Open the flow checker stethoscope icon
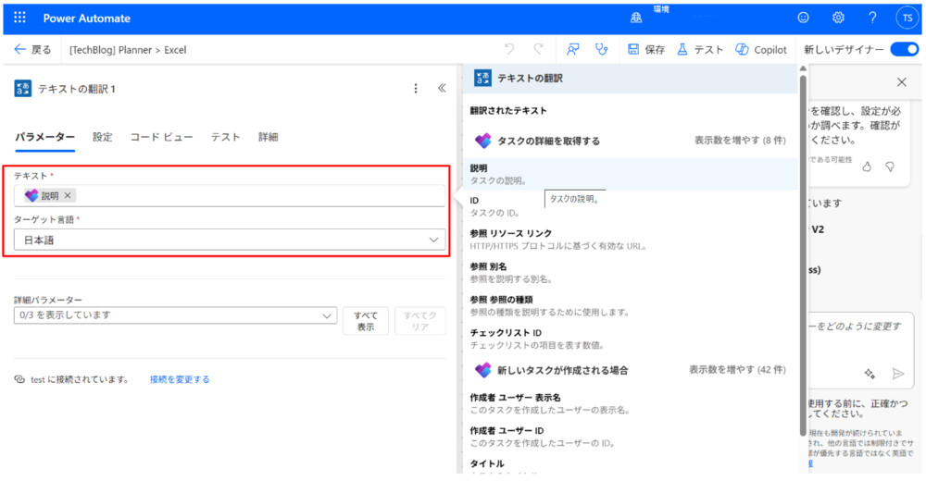926x481 pixels. 601,50
